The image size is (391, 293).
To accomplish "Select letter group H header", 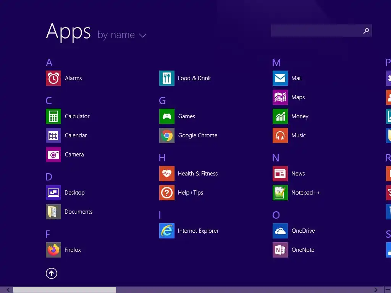I will [x=162, y=158].
